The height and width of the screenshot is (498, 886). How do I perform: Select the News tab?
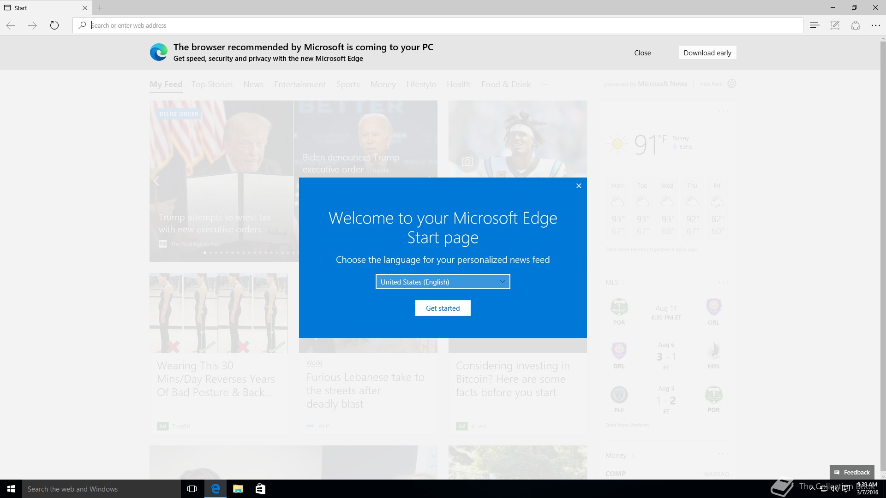pyautogui.click(x=253, y=84)
